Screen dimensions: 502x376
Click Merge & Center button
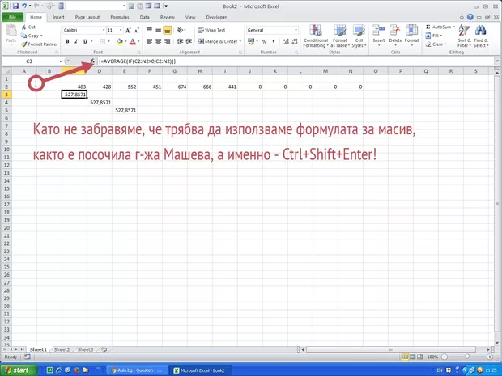point(218,41)
